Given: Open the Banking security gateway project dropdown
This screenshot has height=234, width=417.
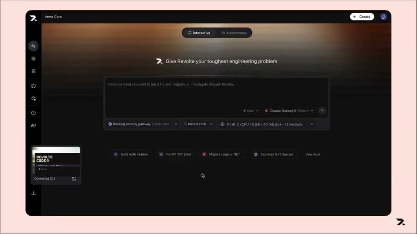Looking at the screenshot, I should 143,124.
